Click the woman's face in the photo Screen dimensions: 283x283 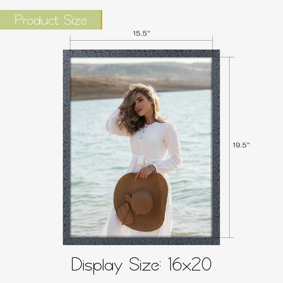(142, 106)
